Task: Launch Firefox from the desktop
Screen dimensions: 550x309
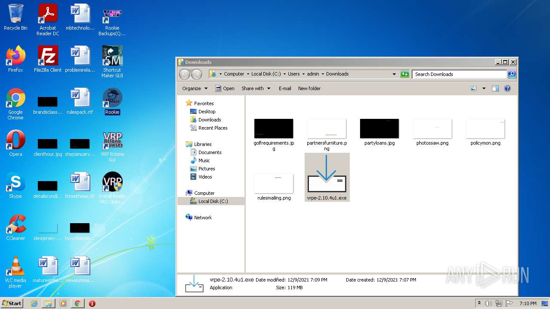Action: pyautogui.click(x=15, y=59)
